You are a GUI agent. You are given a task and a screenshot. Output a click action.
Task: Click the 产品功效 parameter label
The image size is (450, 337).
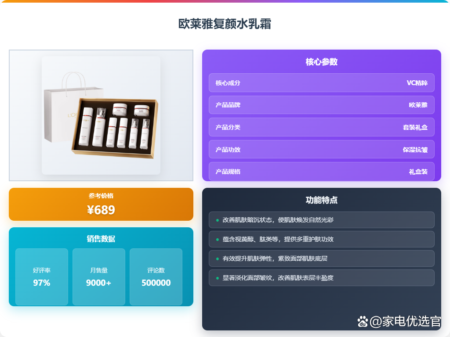click(228, 150)
